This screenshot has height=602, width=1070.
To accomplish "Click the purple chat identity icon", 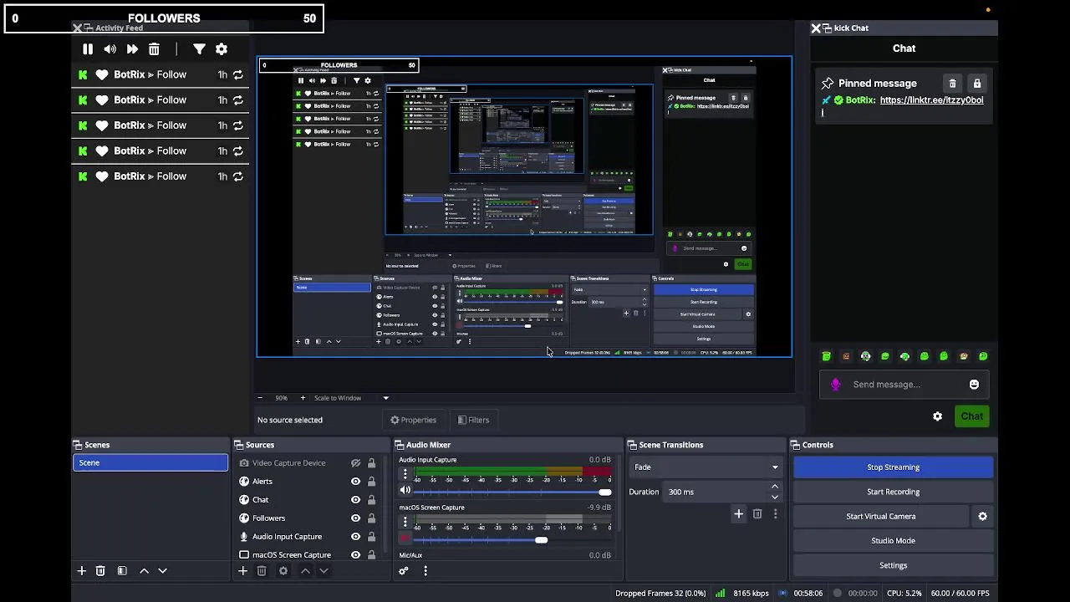I will coord(835,385).
